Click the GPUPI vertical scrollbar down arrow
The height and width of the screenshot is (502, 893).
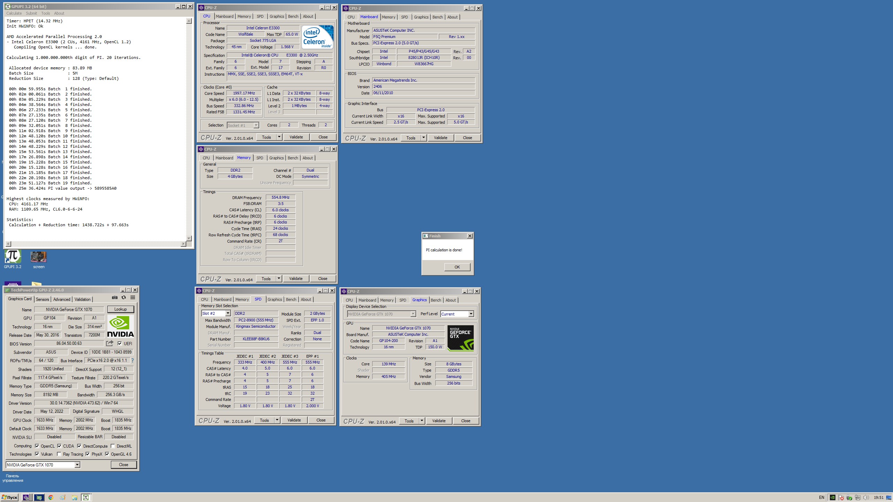tap(189, 238)
